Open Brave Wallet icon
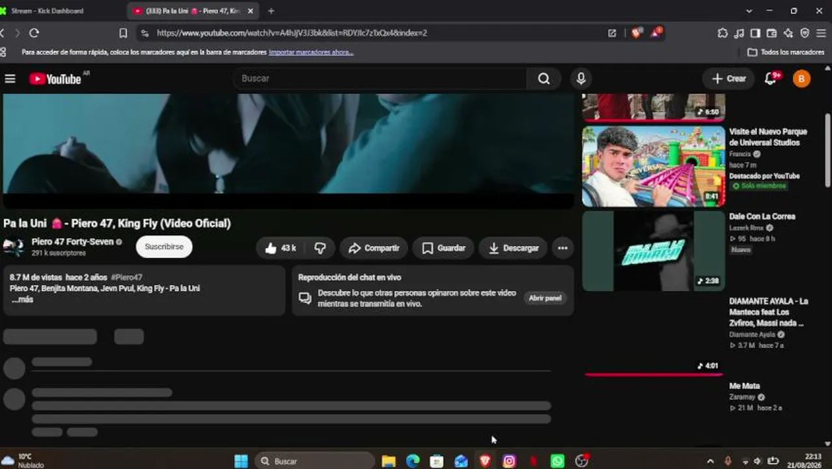This screenshot has height=469, width=832. tap(771, 33)
